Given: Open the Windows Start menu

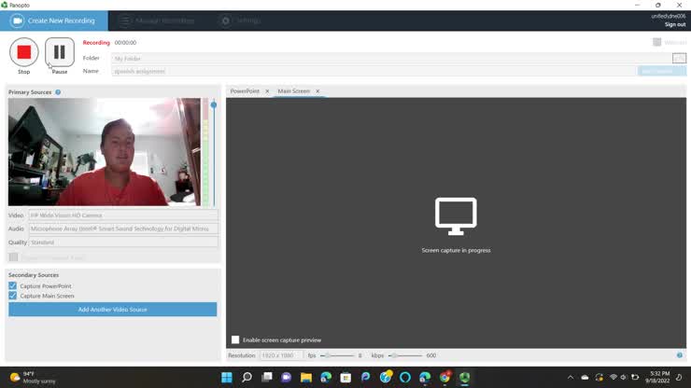Looking at the screenshot, I should click(x=227, y=378).
